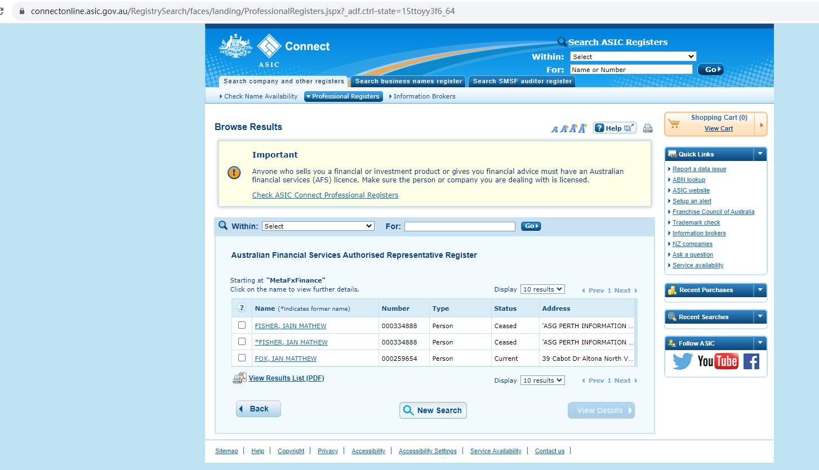Open the ASIC YouTube channel icon
The width and height of the screenshot is (819, 470).
click(x=718, y=361)
